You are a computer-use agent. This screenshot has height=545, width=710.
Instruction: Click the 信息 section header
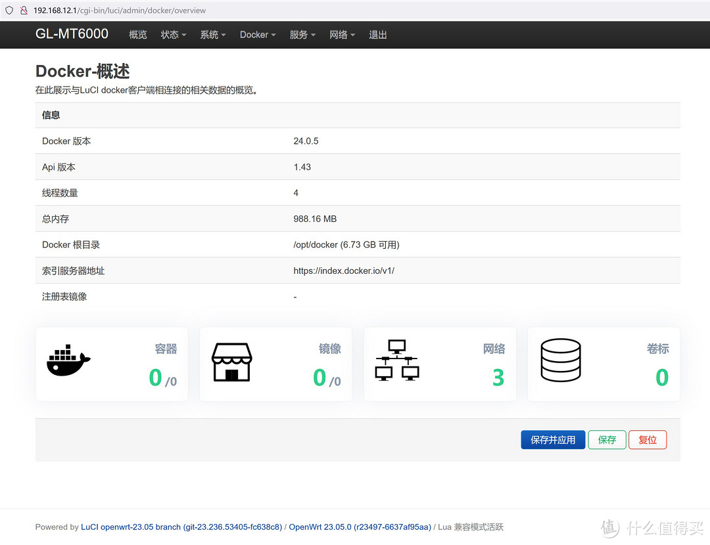click(x=51, y=115)
